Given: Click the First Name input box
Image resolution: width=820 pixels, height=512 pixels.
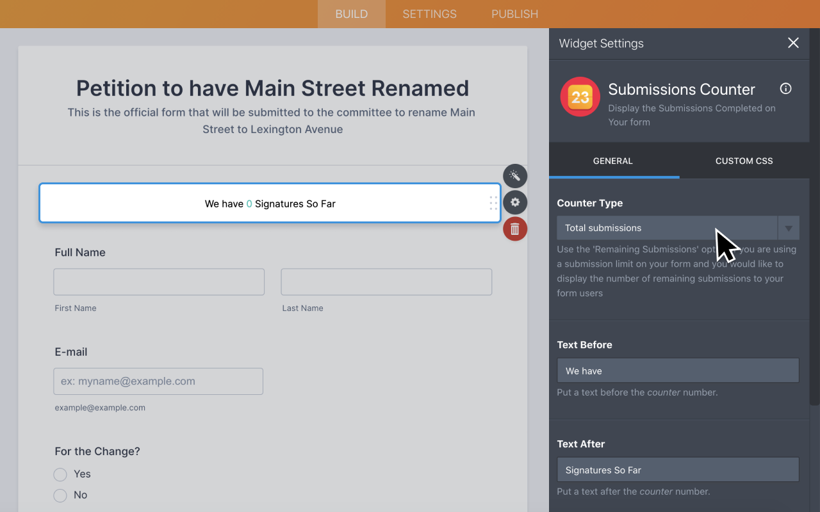Looking at the screenshot, I should point(158,282).
